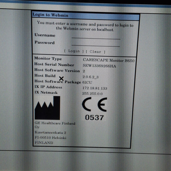Click the netmask value 255.255.0.0

(93, 94)
